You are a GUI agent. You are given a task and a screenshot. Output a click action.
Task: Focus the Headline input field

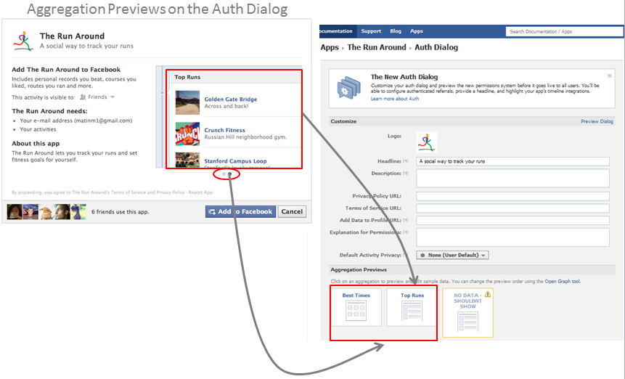click(512, 161)
